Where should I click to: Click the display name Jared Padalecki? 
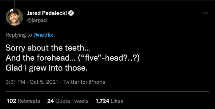[50, 13]
